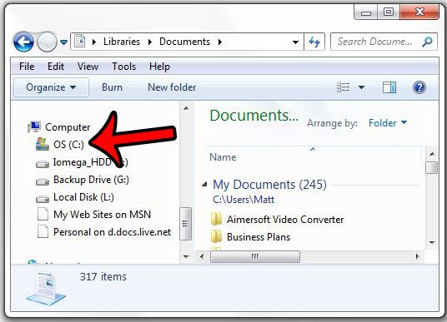This screenshot has height=322, width=447.
Task: Click the Iomega_HDD drive icon
Action: [x=43, y=164]
